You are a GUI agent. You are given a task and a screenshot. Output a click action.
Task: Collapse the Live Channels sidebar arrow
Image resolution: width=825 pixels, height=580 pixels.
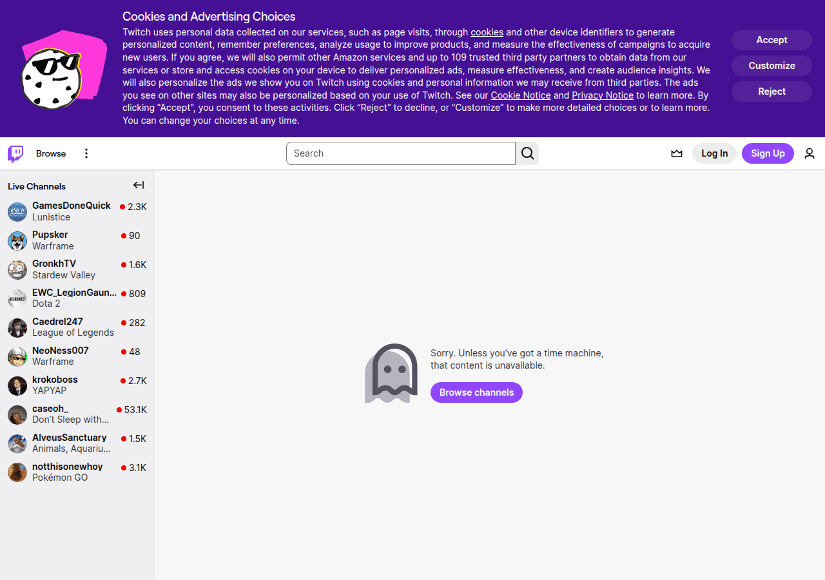pyautogui.click(x=139, y=185)
